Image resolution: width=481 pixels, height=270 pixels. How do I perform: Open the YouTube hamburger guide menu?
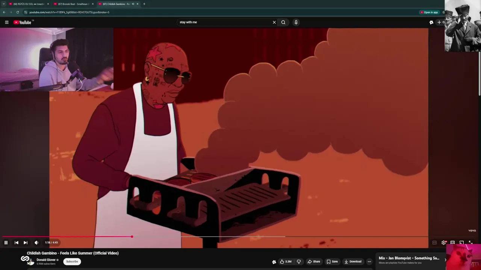click(7, 22)
